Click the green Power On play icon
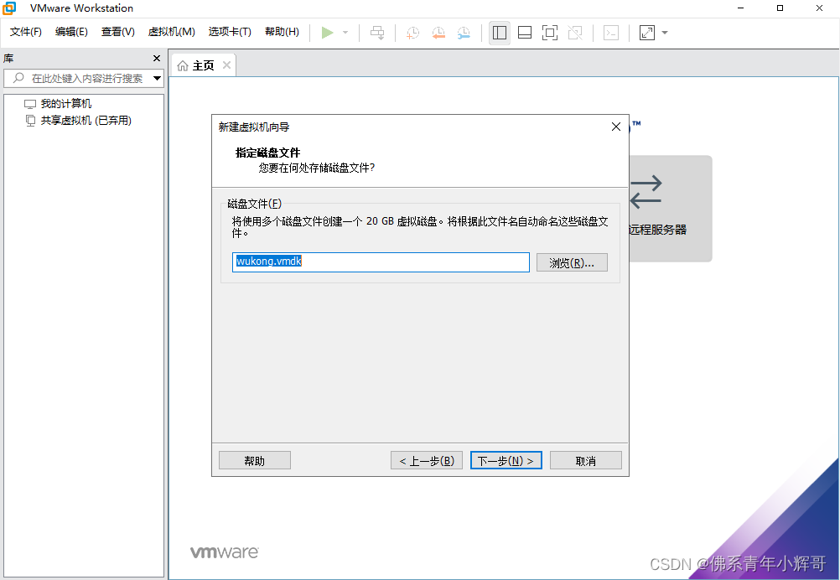The height and width of the screenshot is (580, 840). click(x=327, y=33)
